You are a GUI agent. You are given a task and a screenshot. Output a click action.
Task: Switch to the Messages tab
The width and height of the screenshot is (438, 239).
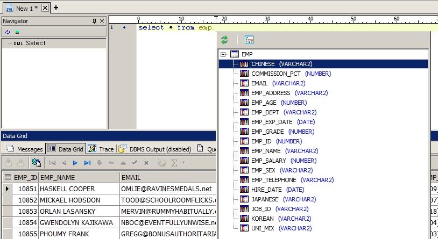tap(25, 149)
